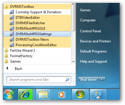Open the Control Panel taskbar icon
125x105 pixels.
pyautogui.click(x=98, y=94)
